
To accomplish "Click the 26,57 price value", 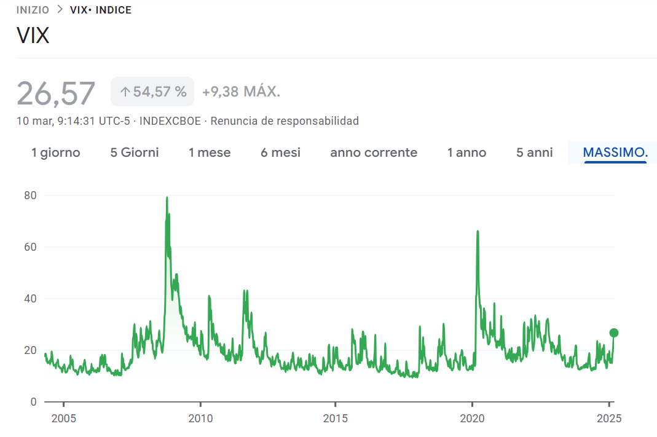I will coord(56,91).
